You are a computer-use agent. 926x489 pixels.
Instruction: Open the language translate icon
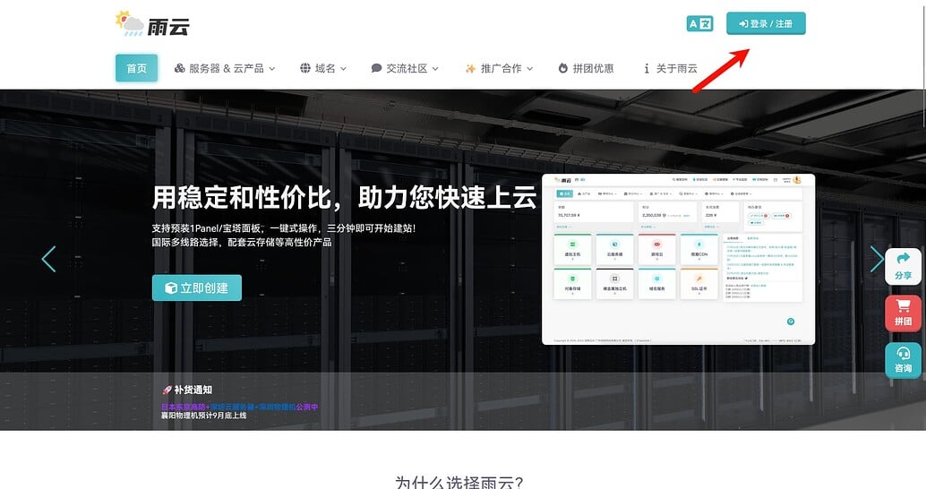[x=699, y=23]
